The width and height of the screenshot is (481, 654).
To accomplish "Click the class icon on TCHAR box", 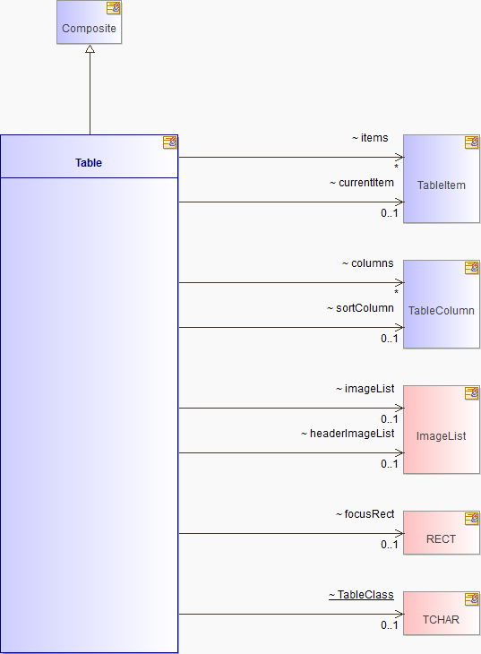I will [x=472, y=599].
